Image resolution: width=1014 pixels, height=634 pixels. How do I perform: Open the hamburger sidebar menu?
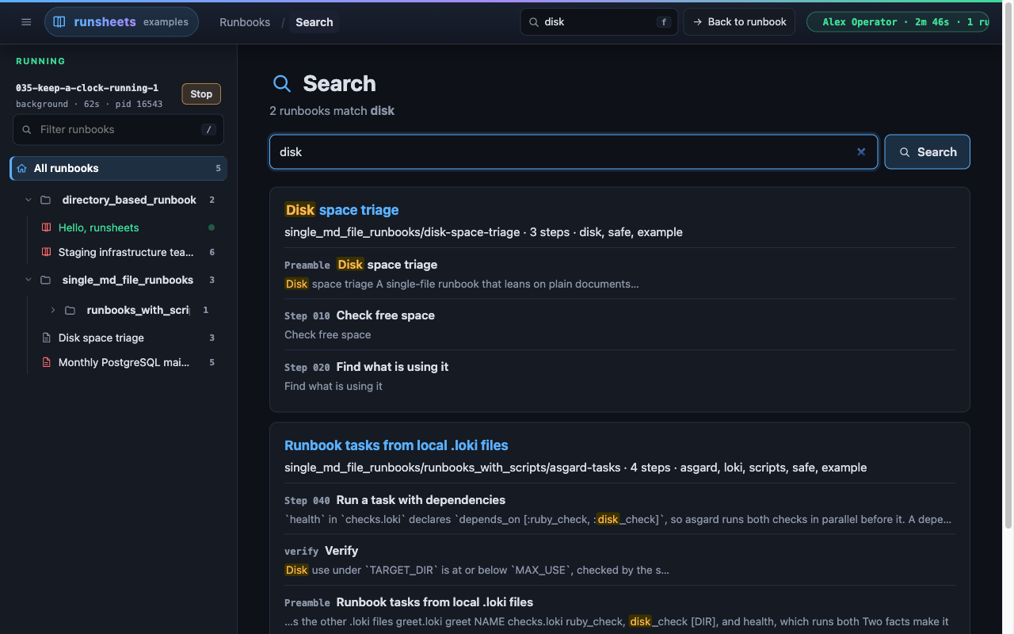[26, 22]
